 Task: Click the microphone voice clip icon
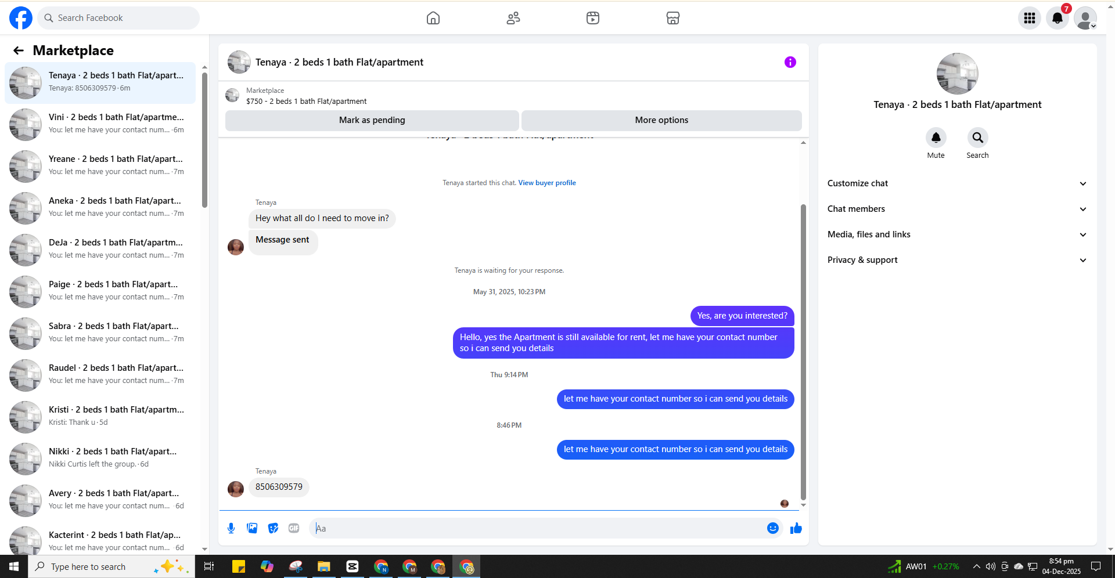(231, 528)
